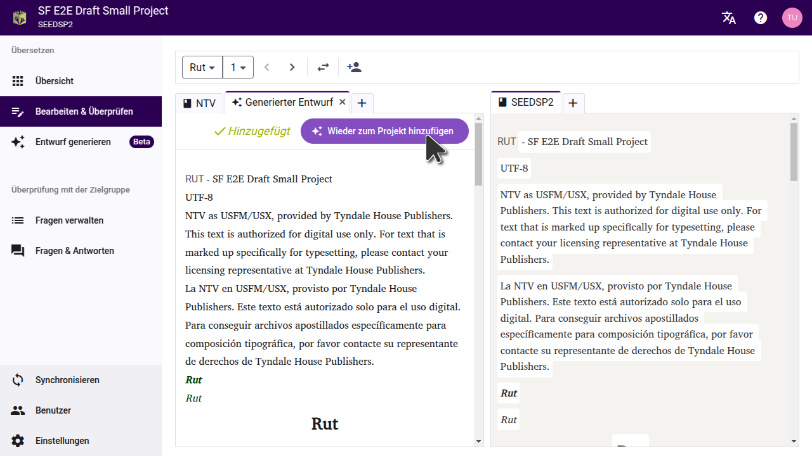Go to previous chapter arrow
This screenshot has width=812, height=456.
tap(267, 67)
